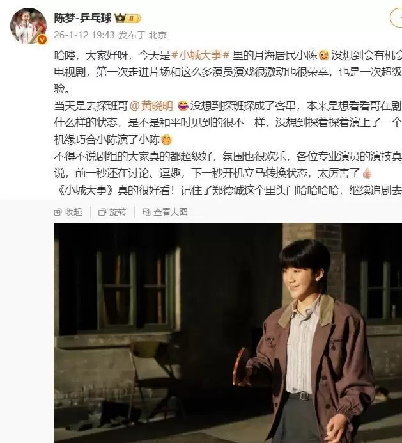This screenshot has width=402, height=443.
Task: Click the smiling emoji after 小陈
Action: tap(324, 55)
